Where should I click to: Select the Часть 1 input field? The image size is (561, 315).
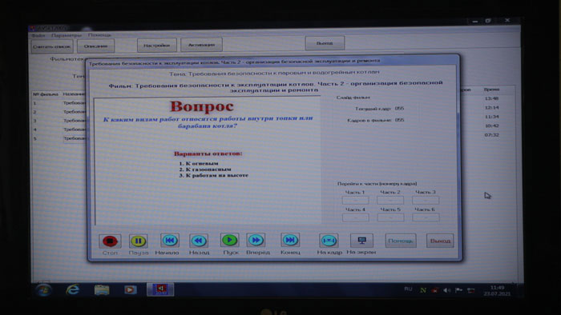355,200
